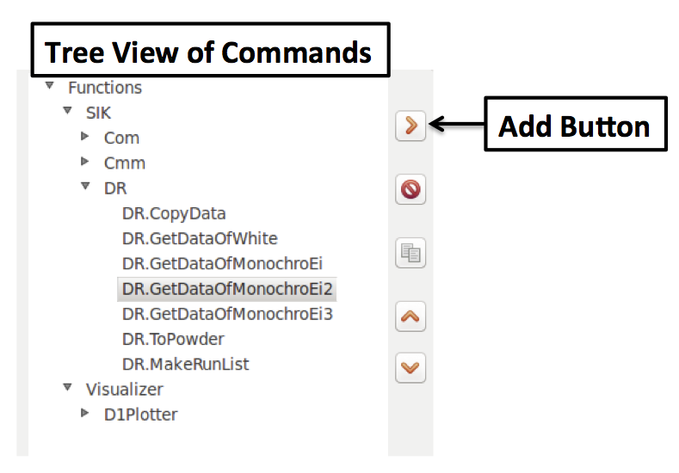The height and width of the screenshot is (473, 679).
Task: Select DR.GetDataOfMonochroEi3 command
Action: point(226,314)
